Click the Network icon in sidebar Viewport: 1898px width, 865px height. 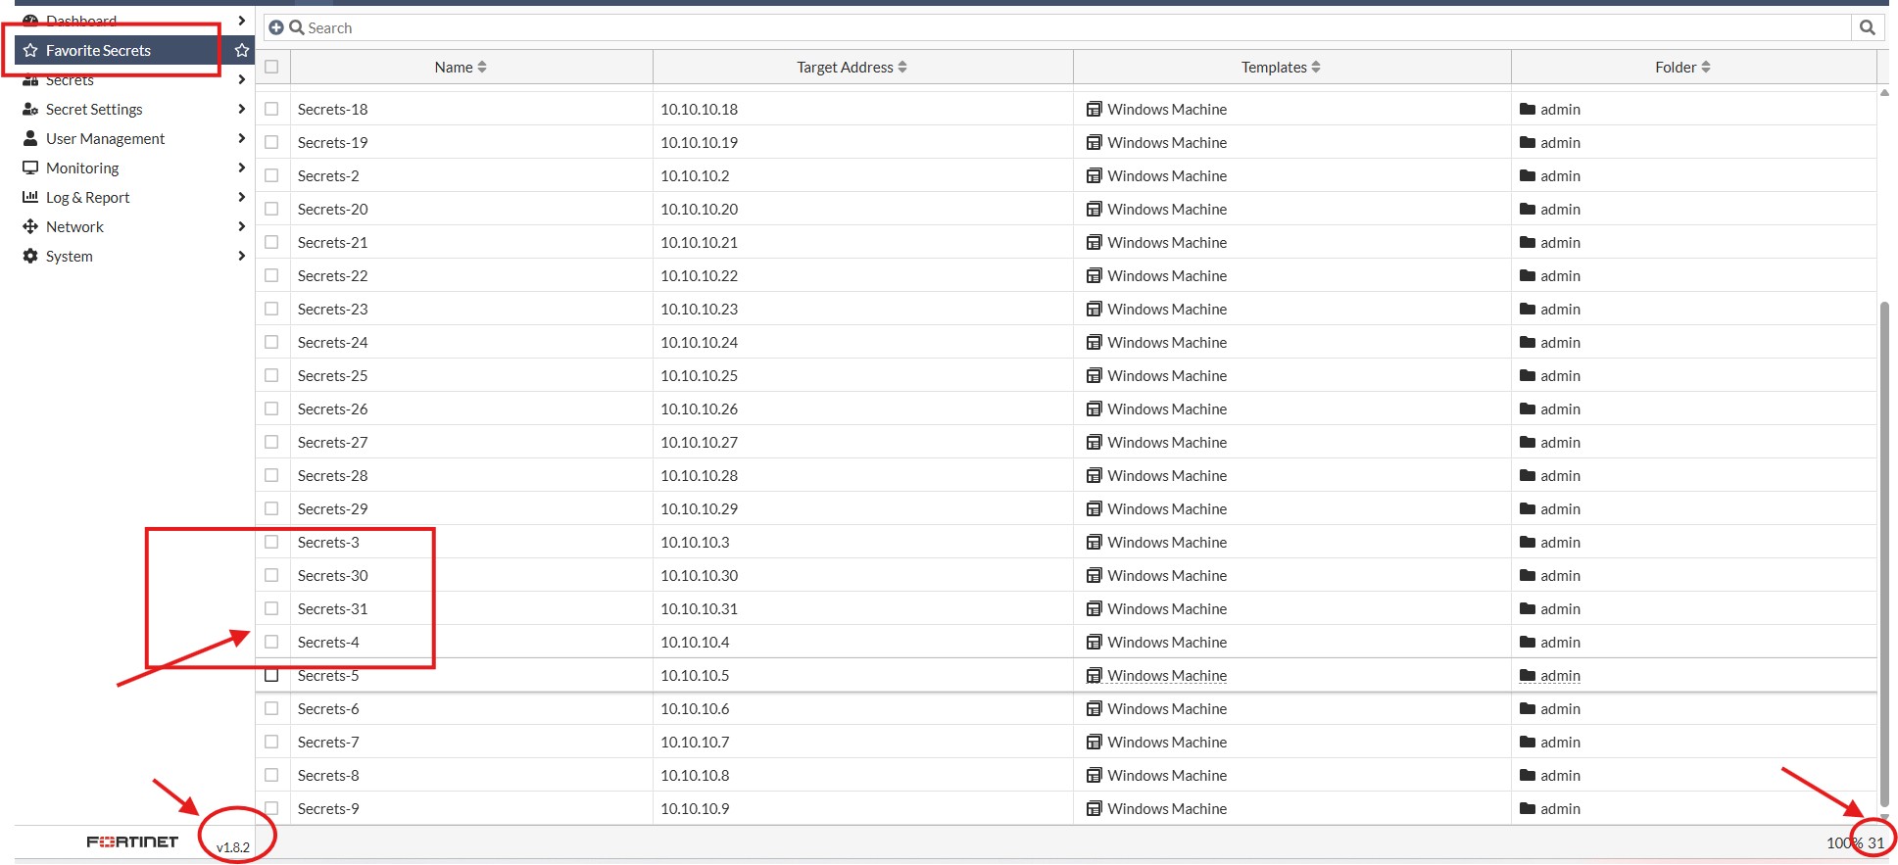[30, 226]
